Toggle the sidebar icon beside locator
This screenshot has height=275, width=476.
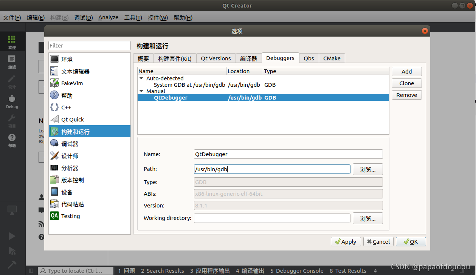click(x=31, y=270)
